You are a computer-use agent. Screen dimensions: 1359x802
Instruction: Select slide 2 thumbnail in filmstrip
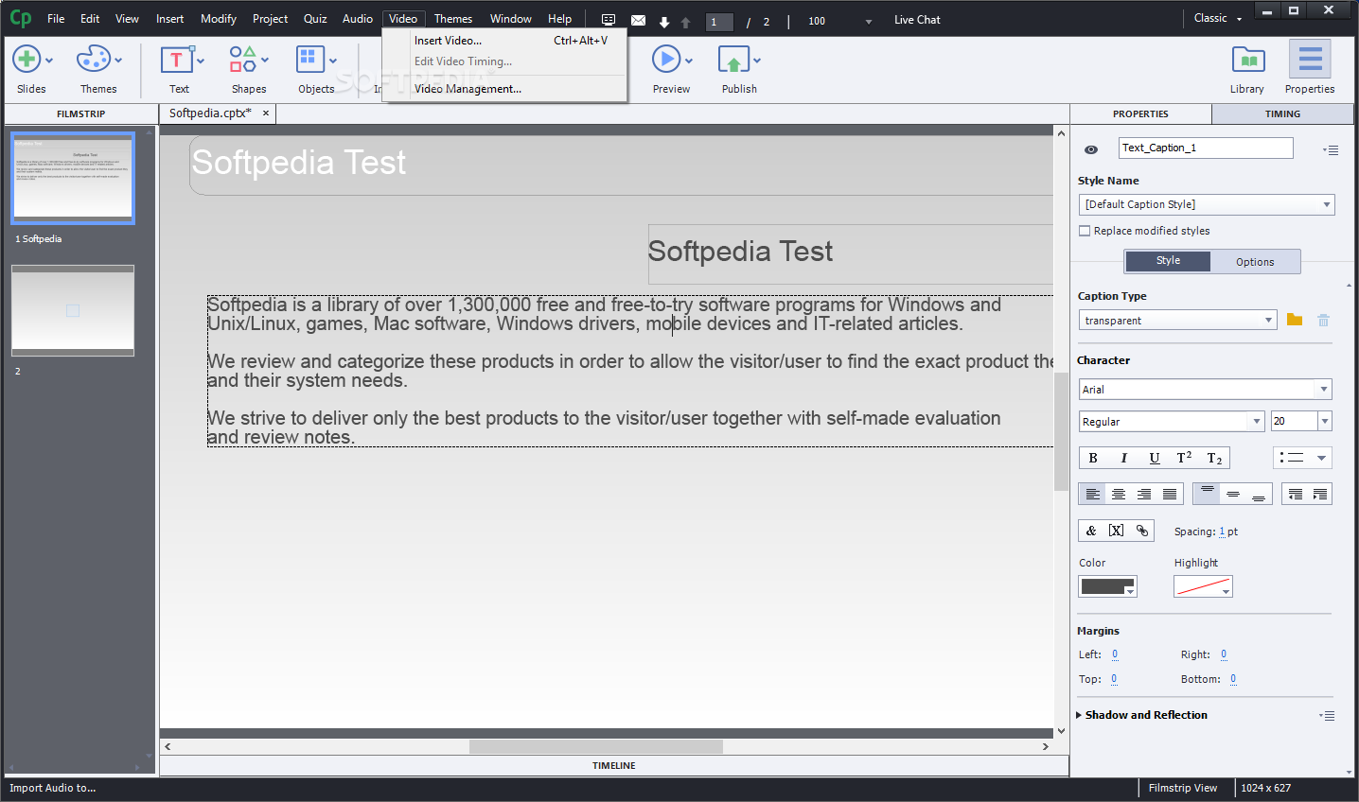[73, 310]
